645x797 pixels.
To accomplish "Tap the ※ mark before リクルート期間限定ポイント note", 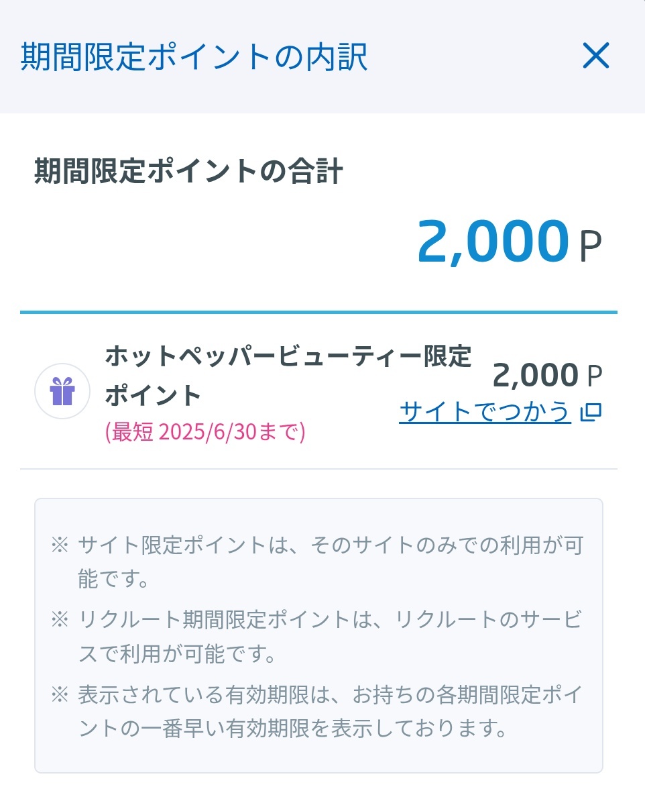I will click(x=60, y=620).
